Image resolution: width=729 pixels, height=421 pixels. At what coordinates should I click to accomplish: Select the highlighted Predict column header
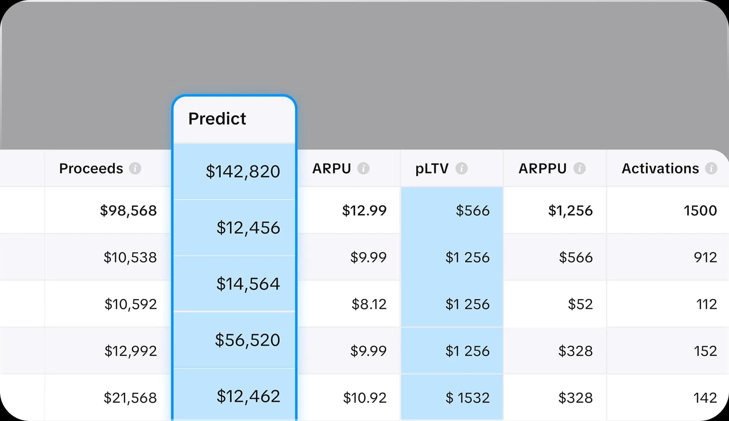pyautogui.click(x=217, y=119)
